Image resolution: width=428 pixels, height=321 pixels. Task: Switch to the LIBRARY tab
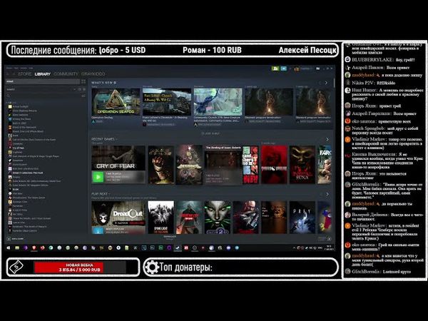pyautogui.click(x=43, y=74)
